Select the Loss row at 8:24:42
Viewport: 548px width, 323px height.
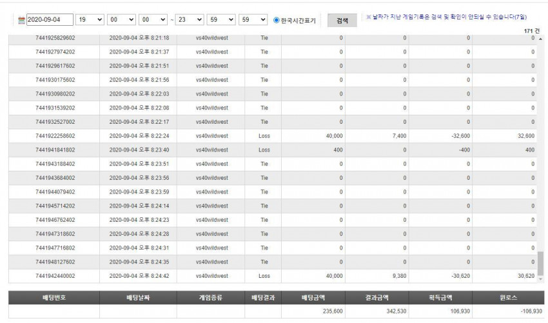pos(273,276)
